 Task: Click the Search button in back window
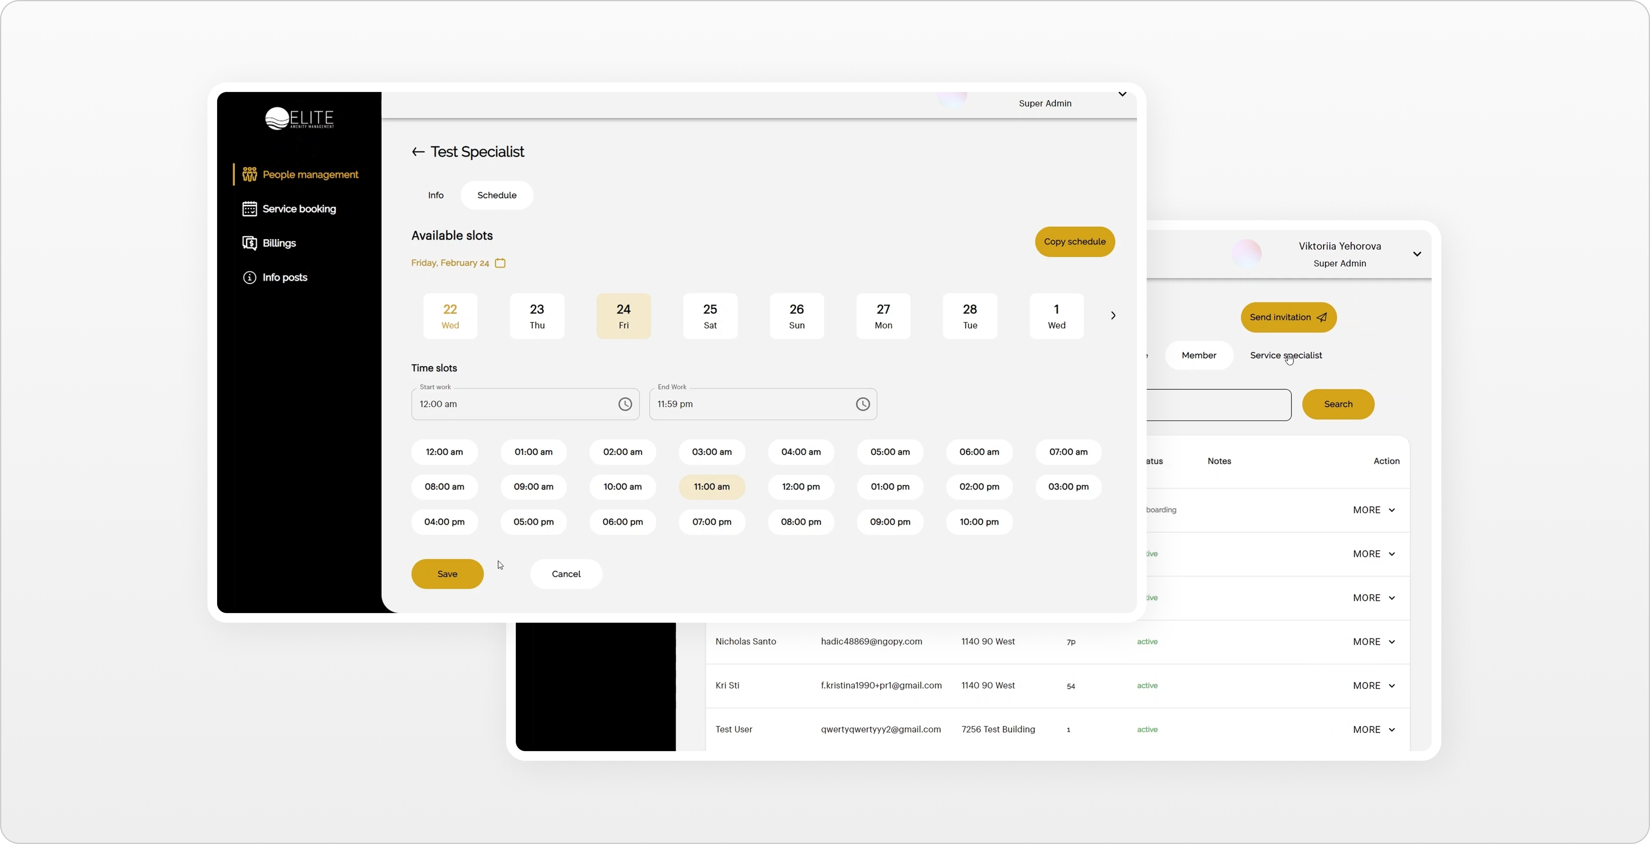pos(1338,404)
